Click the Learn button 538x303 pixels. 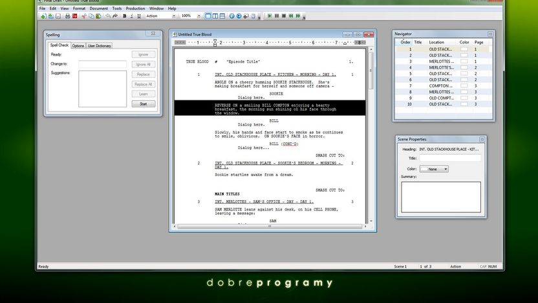(144, 94)
